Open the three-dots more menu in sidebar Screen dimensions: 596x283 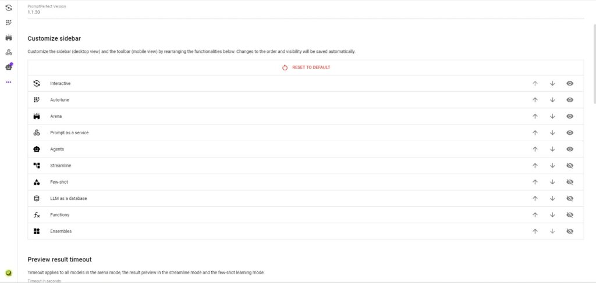(8, 82)
